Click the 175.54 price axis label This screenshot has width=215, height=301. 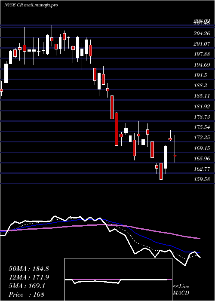pos(202,127)
